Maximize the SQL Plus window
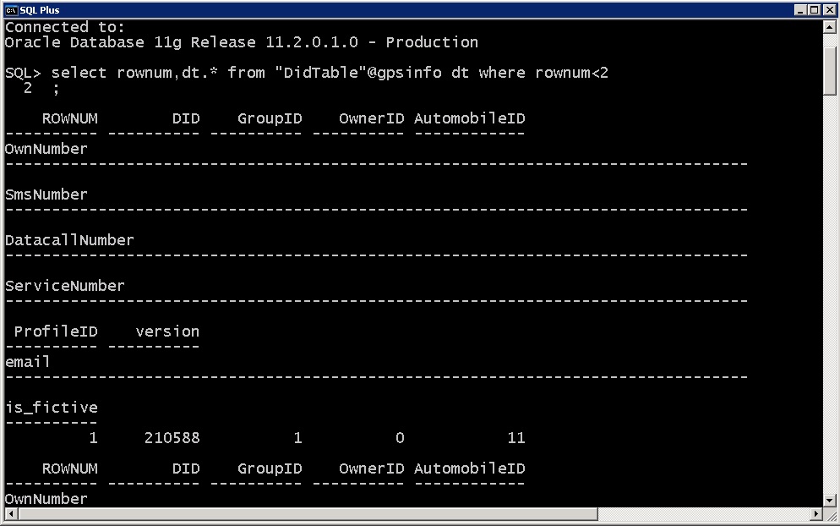 pyautogui.click(x=814, y=10)
